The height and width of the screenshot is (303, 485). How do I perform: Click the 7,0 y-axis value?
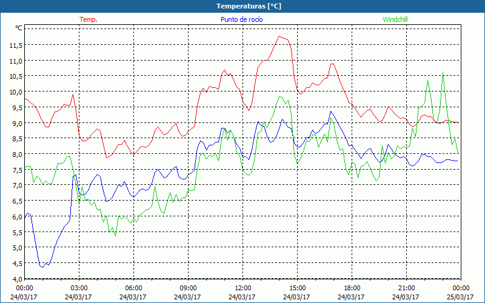tap(18, 185)
